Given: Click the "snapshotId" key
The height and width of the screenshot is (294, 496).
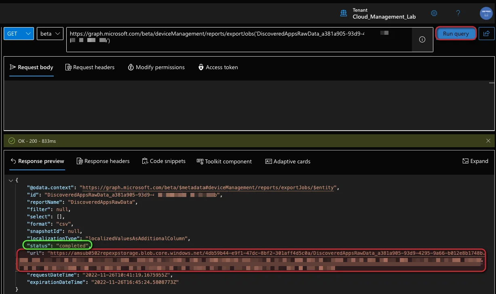Looking at the screenshot, I should point(45,231).
